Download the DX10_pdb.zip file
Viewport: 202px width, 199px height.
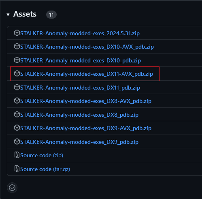point(81,60)
